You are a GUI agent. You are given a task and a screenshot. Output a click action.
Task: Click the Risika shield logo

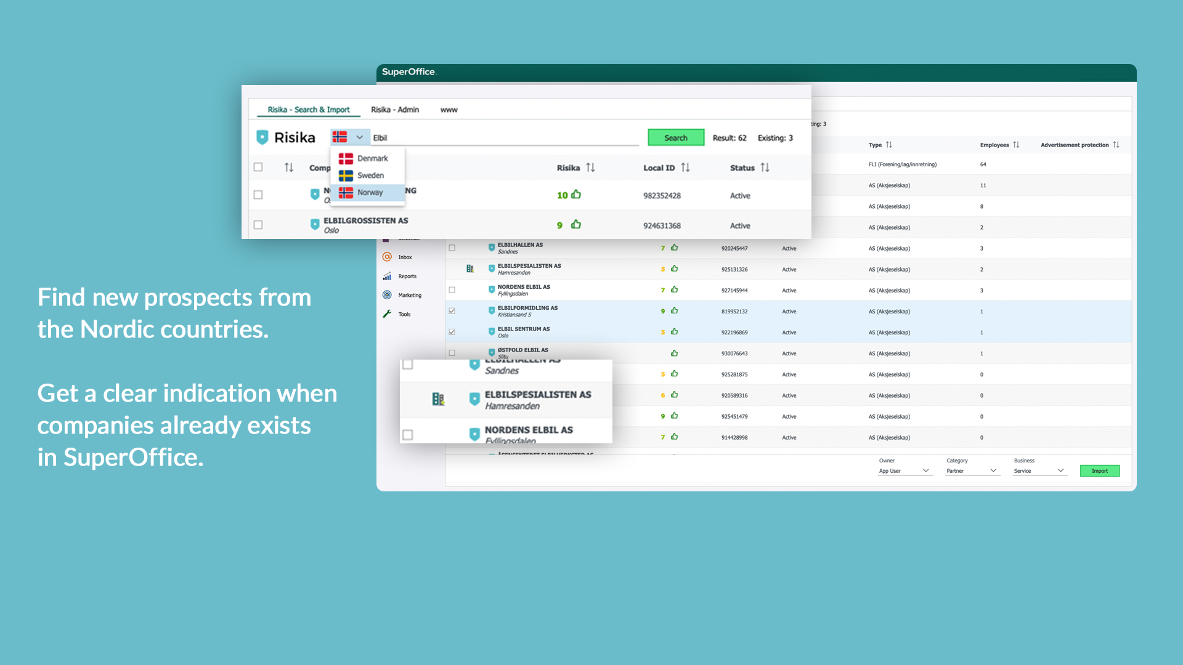click(262, 137)
